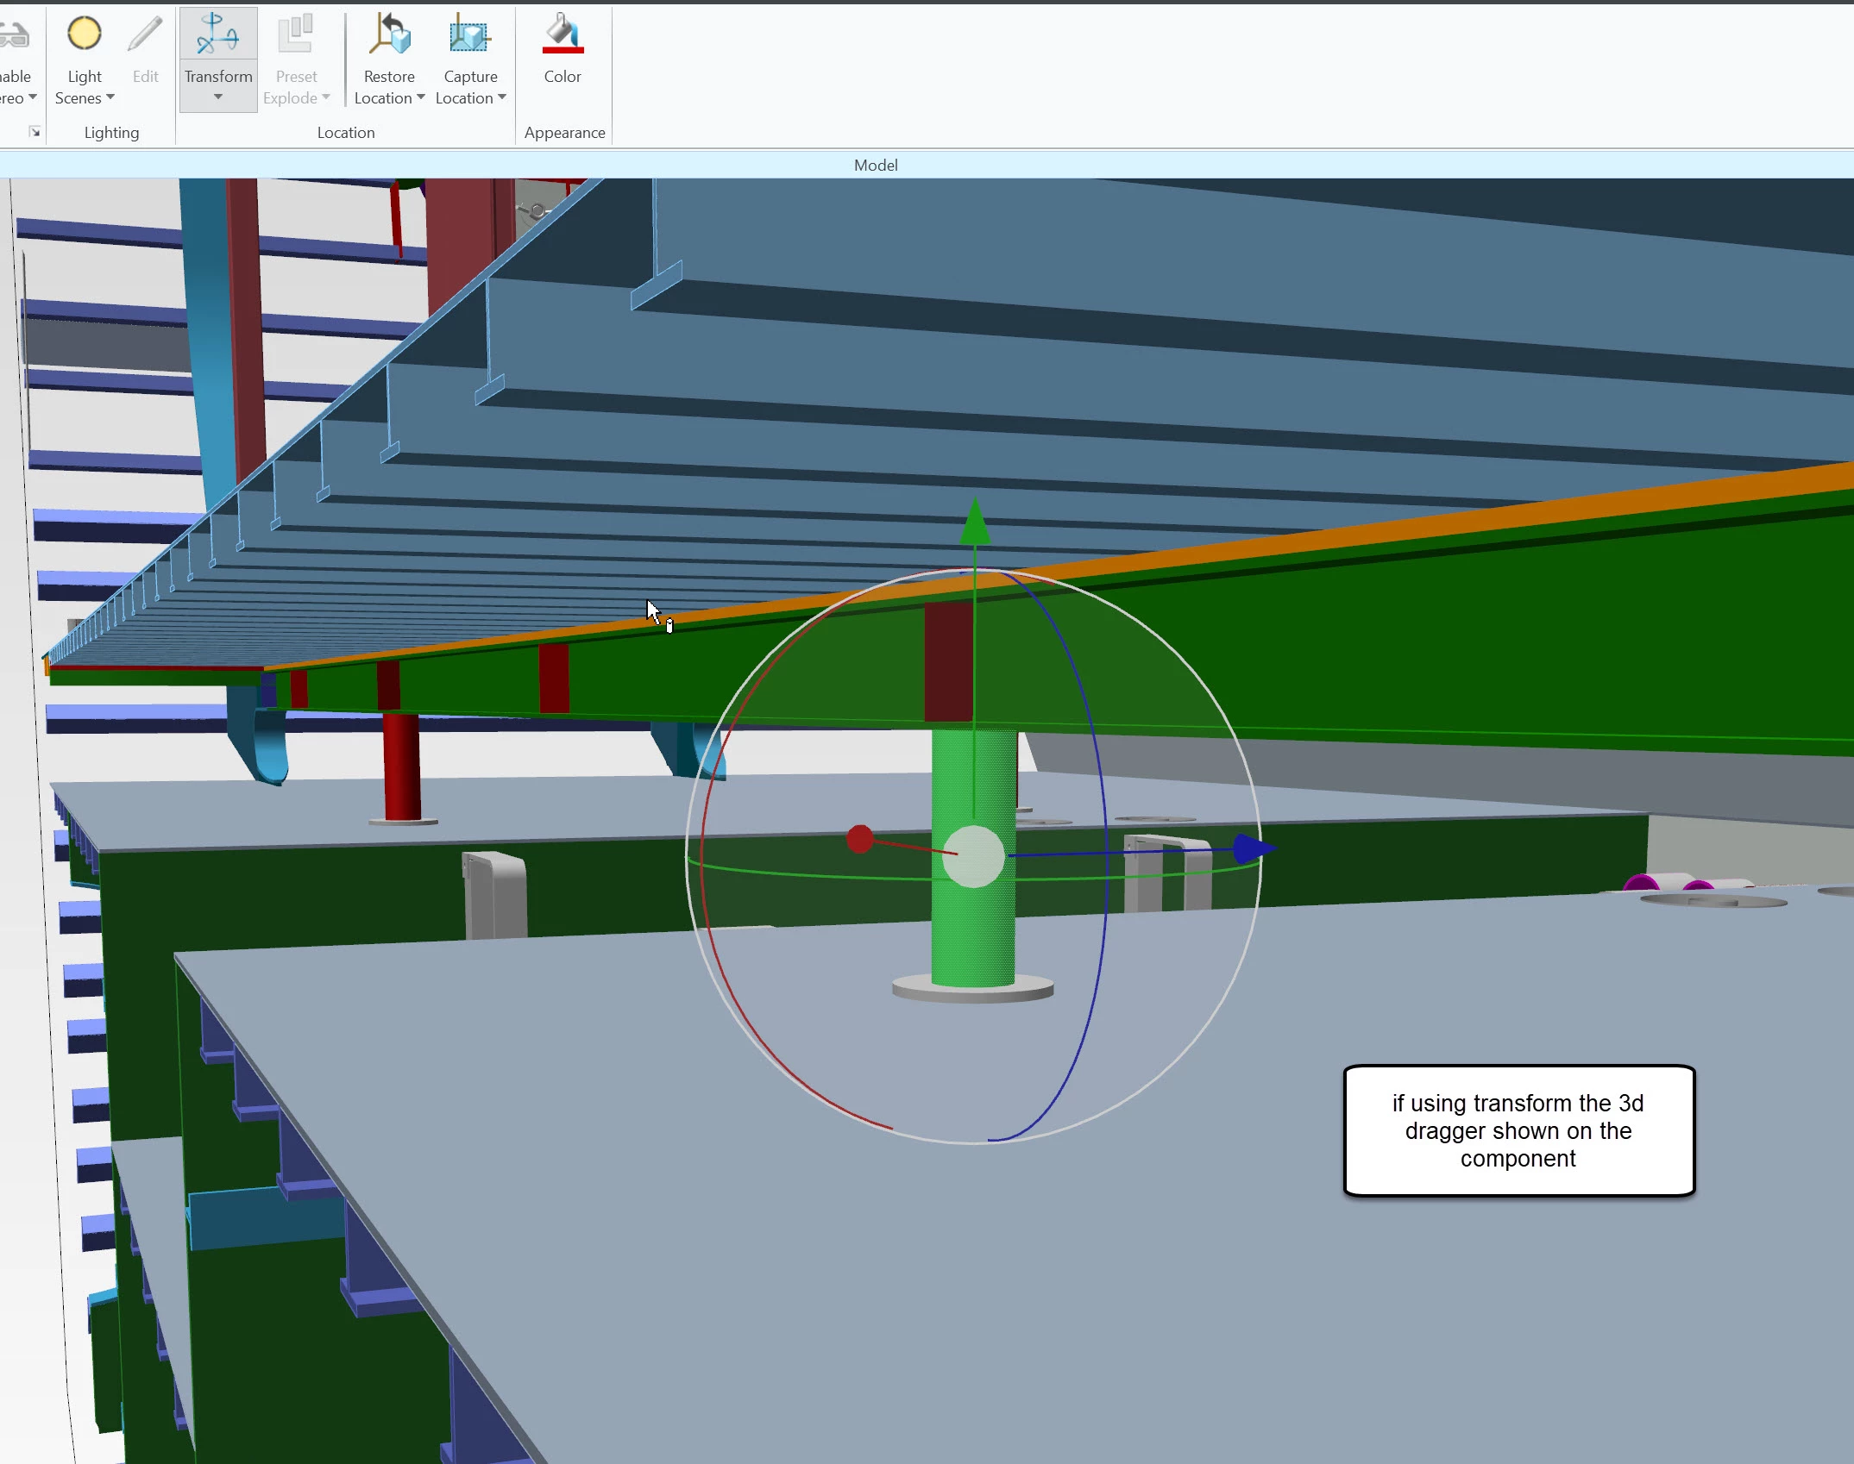Click the Restore Location icon
1854x1464 pixels.
pos(389,34)
